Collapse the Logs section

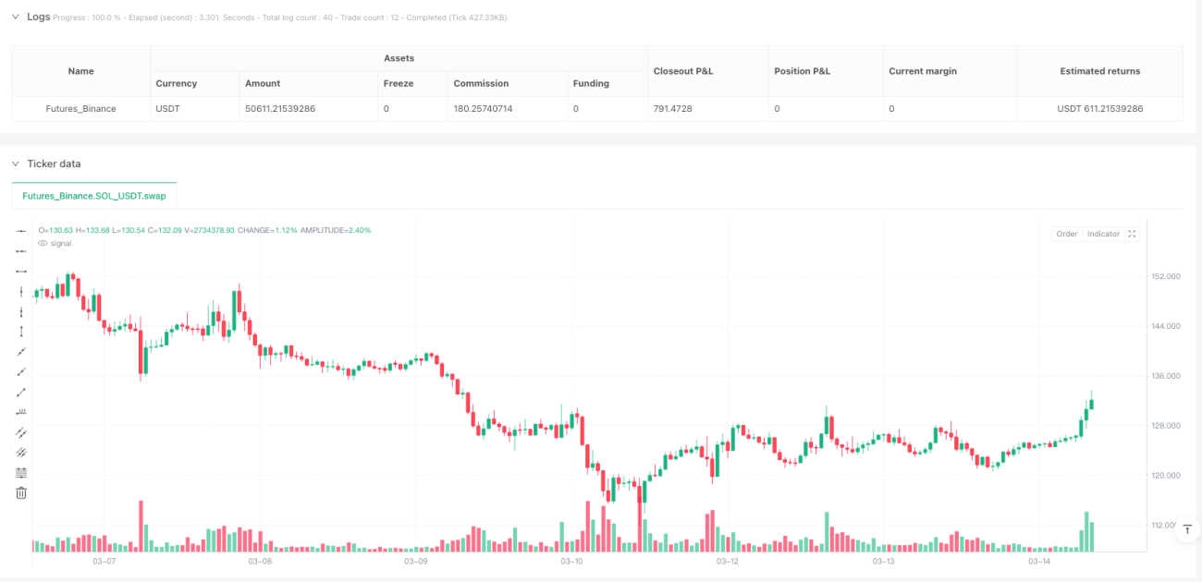point(16,17)
